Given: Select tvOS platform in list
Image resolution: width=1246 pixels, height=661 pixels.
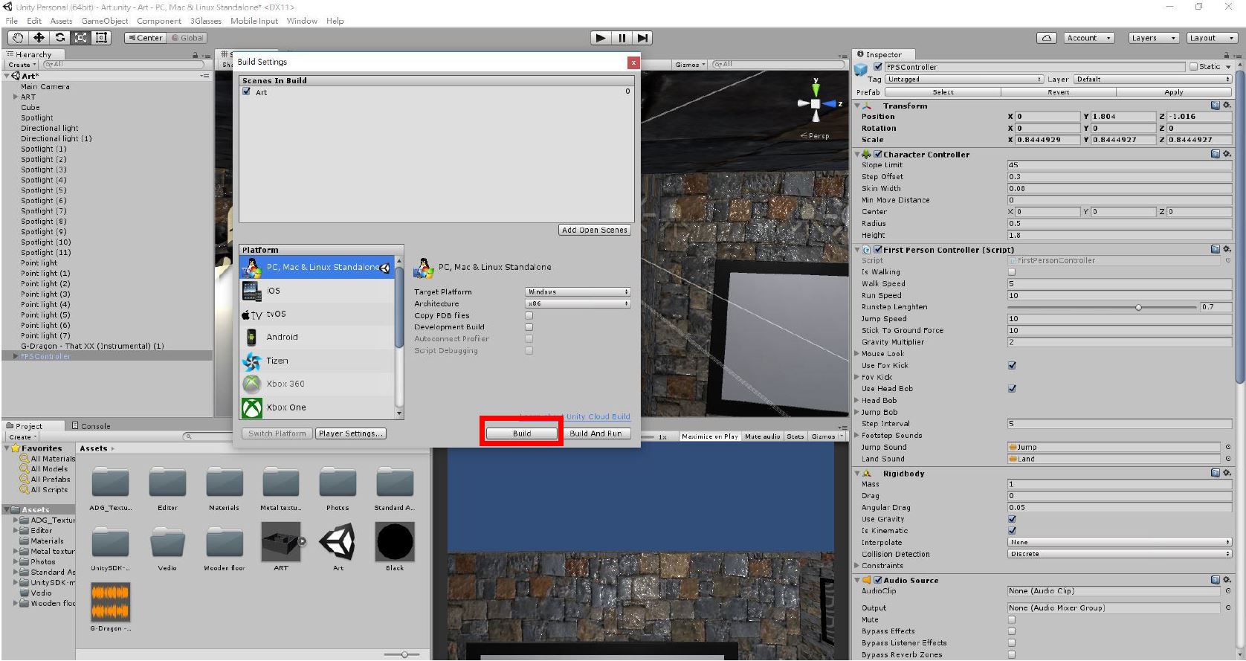Looking at the screenshot, I should tap(317, 314).
